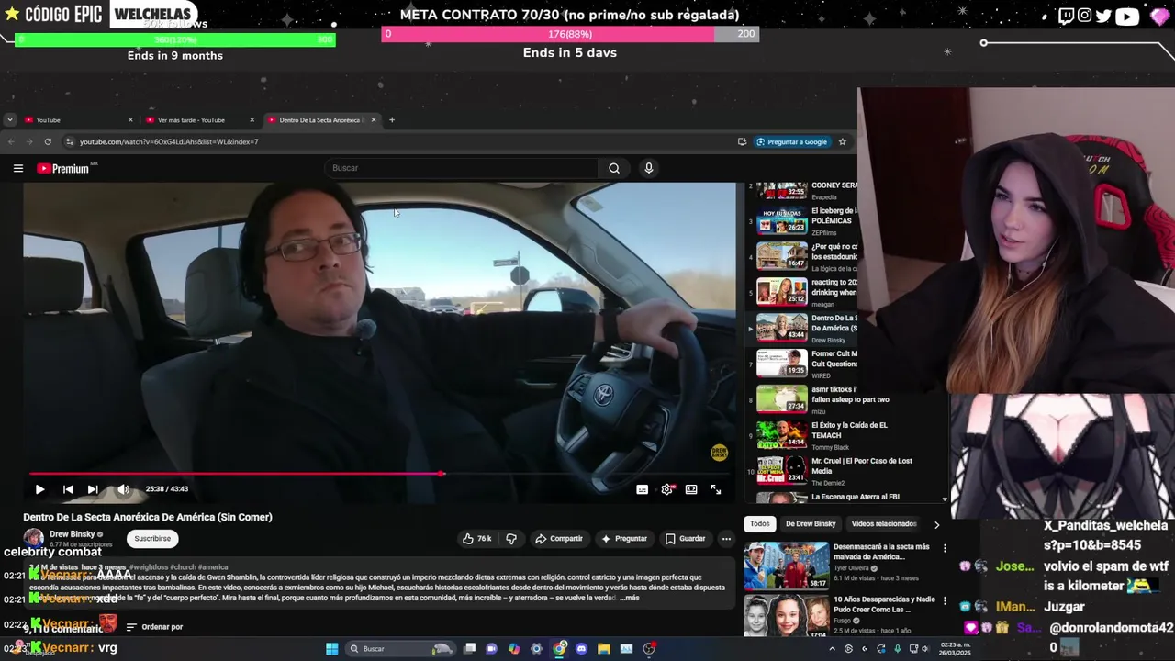Open OBS Studio from the taskbar
The image size is (1175, 661).
pos(649,649)
